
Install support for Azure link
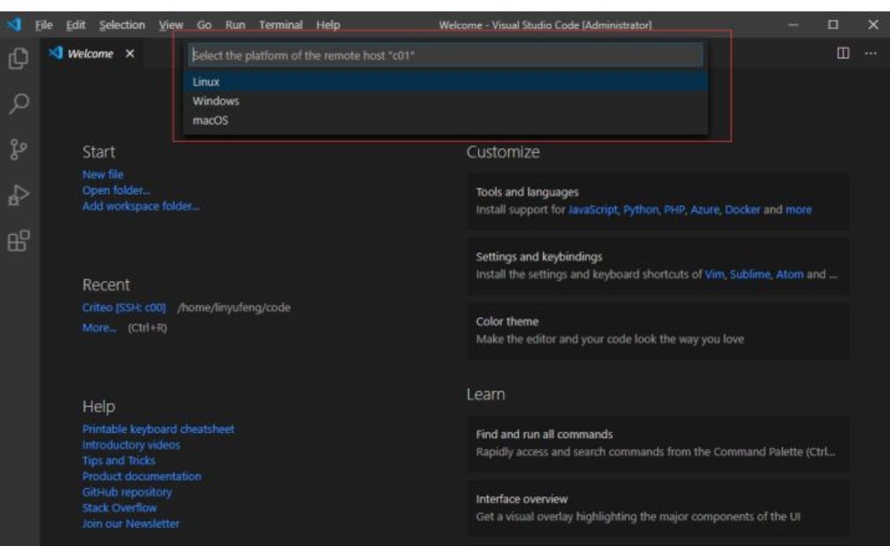705,210
